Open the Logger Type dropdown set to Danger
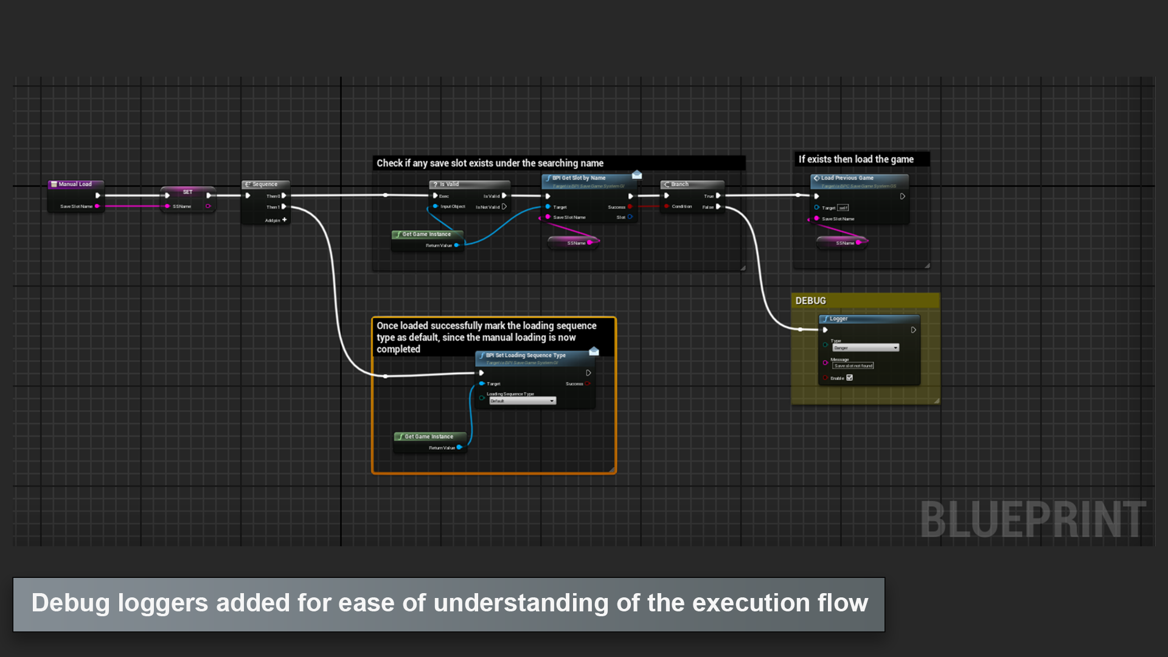 point(865,348)
